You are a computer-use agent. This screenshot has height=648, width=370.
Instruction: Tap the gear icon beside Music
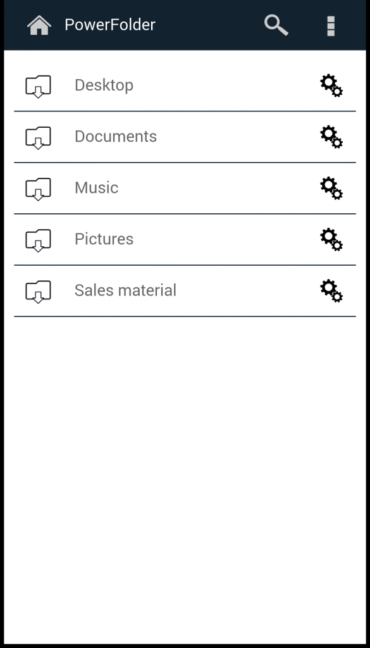(x=330, y=188)
